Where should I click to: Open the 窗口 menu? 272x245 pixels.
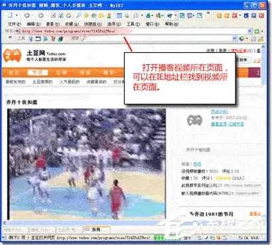click(x=153, y=24)
